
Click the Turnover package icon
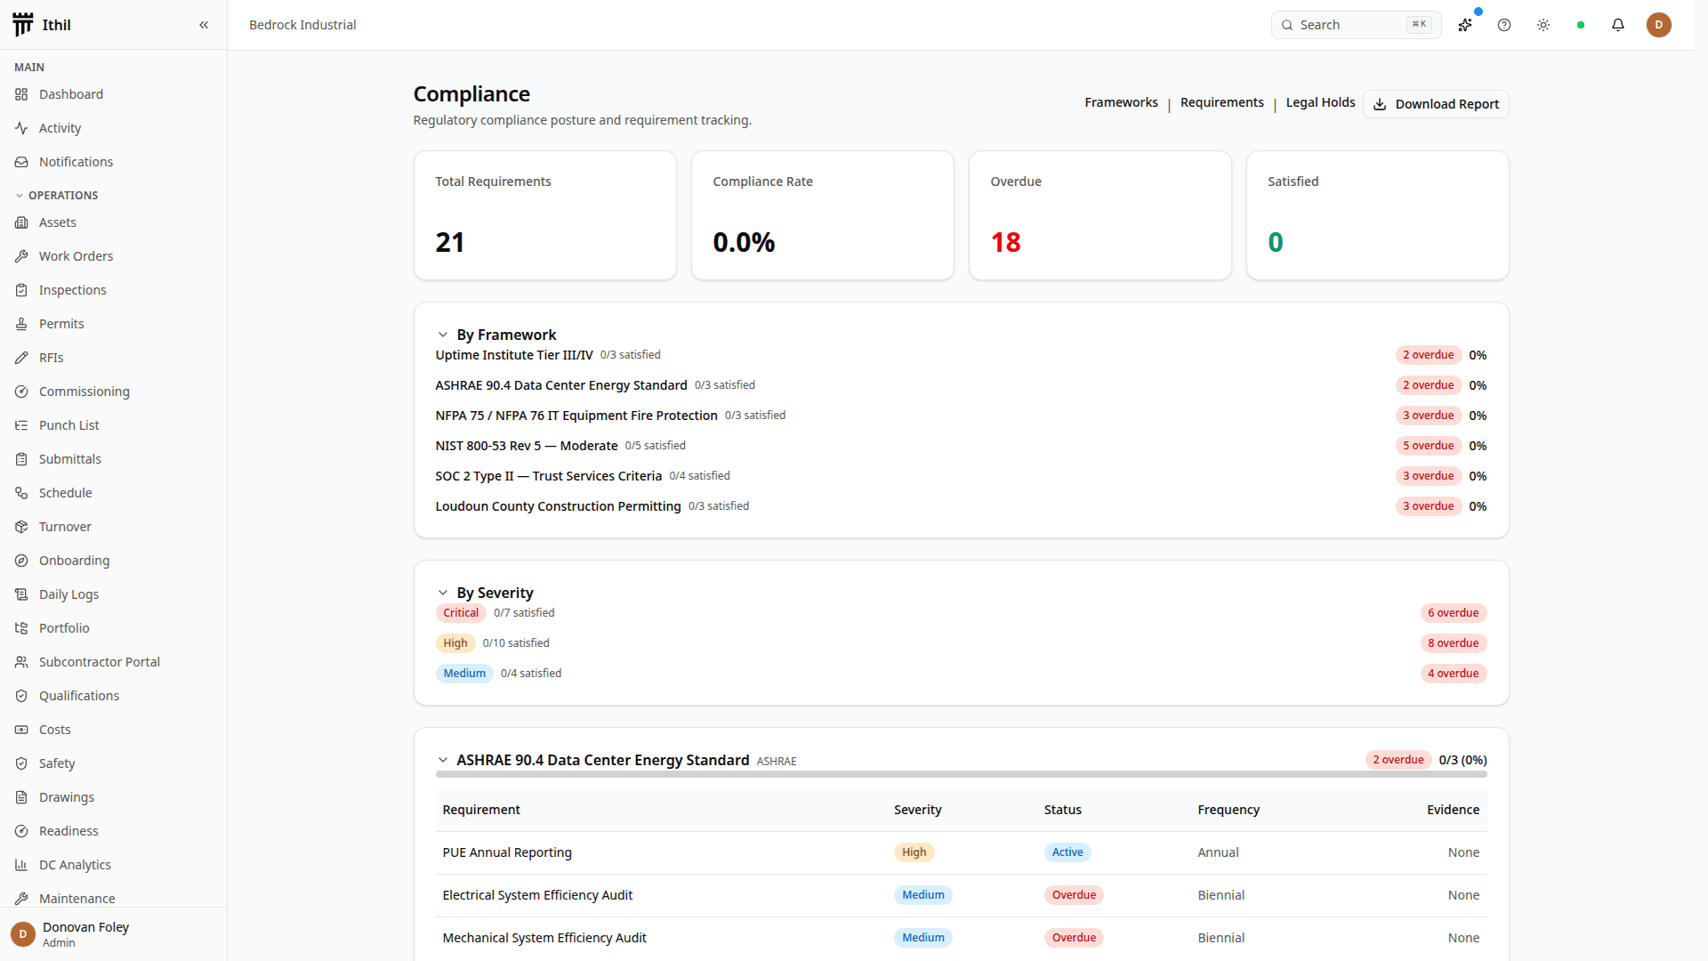(21, 527)
